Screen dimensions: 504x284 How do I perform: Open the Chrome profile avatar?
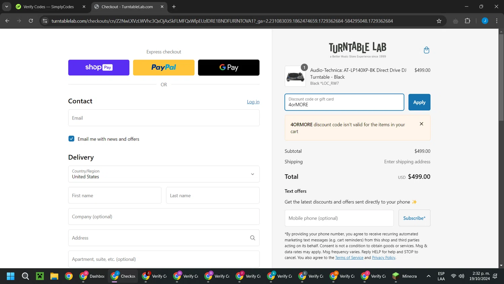(x=485, y=21)
